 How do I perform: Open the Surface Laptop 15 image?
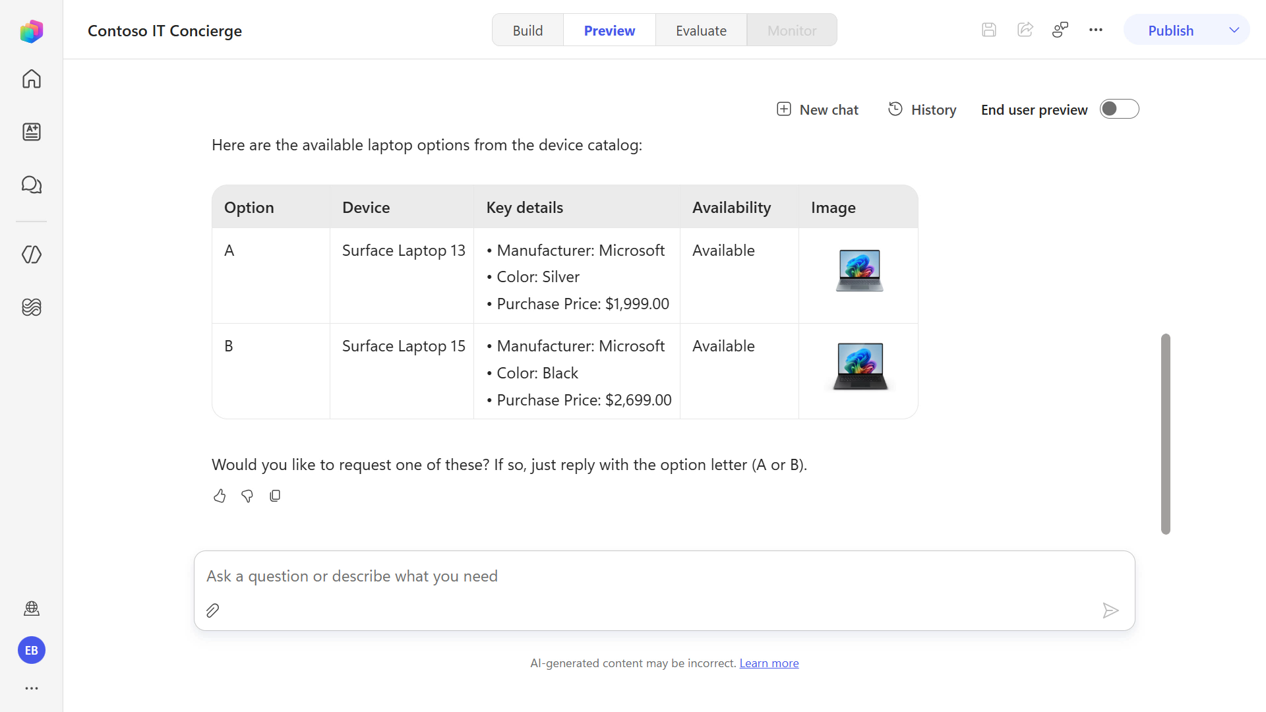coord(860,367)
